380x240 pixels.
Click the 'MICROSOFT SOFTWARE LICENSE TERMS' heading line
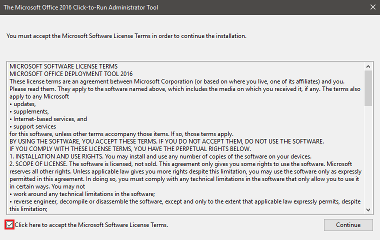63,66
